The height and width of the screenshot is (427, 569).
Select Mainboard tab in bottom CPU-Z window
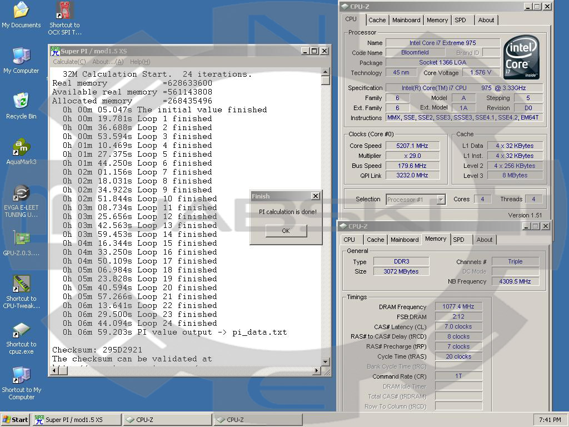405,240
